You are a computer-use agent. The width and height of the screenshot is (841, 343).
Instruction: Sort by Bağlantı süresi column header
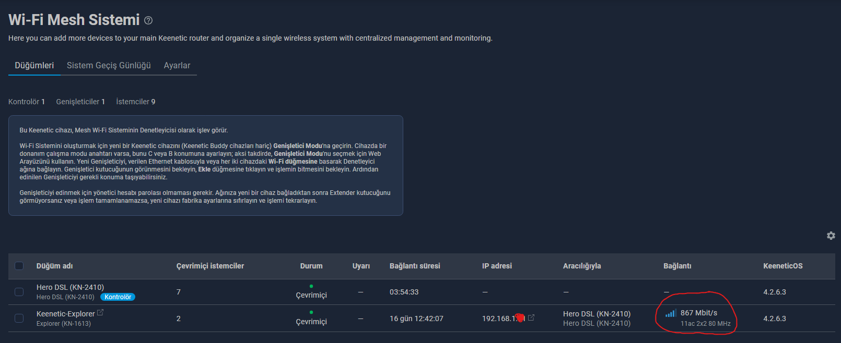tap(415, 266)
